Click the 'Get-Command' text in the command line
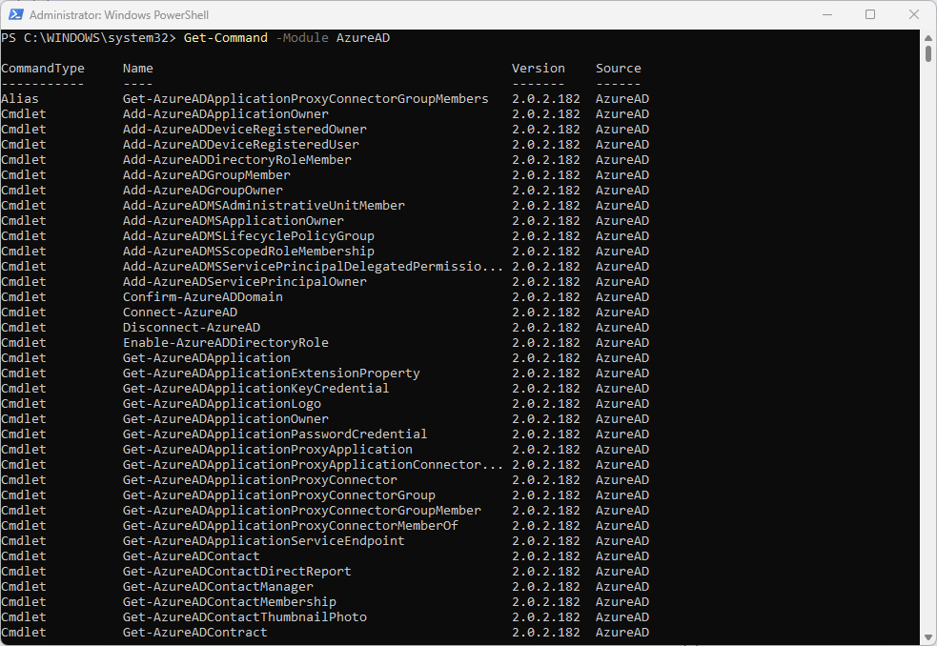Image resolution: width=937 pixels, height=646 pixels. click(x=225, y=38)
